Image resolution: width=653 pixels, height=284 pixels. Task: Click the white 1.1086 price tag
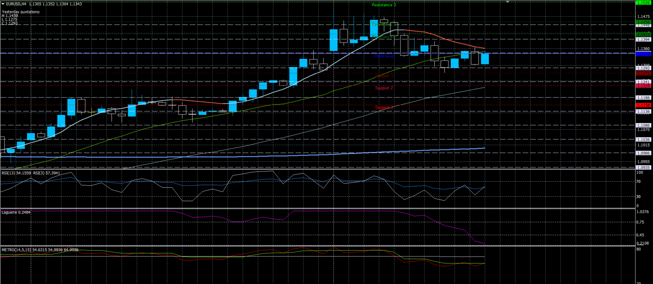[643, 125]
